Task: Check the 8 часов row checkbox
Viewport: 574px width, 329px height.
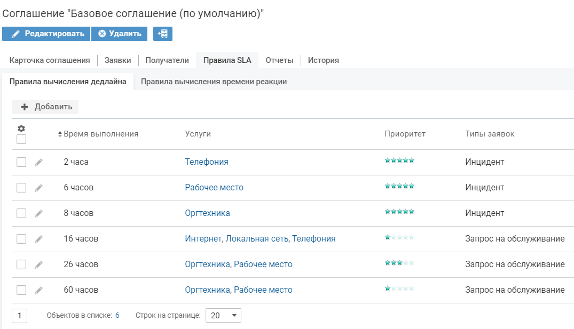Action: point(21,213)
